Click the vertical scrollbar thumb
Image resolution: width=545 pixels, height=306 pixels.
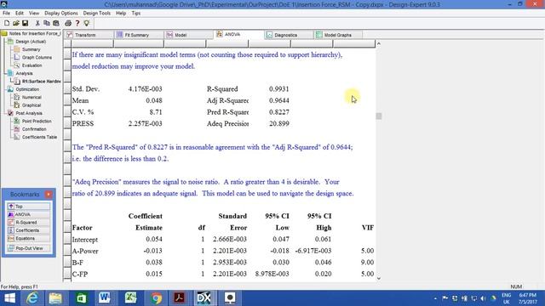click(x=378, y=116)
